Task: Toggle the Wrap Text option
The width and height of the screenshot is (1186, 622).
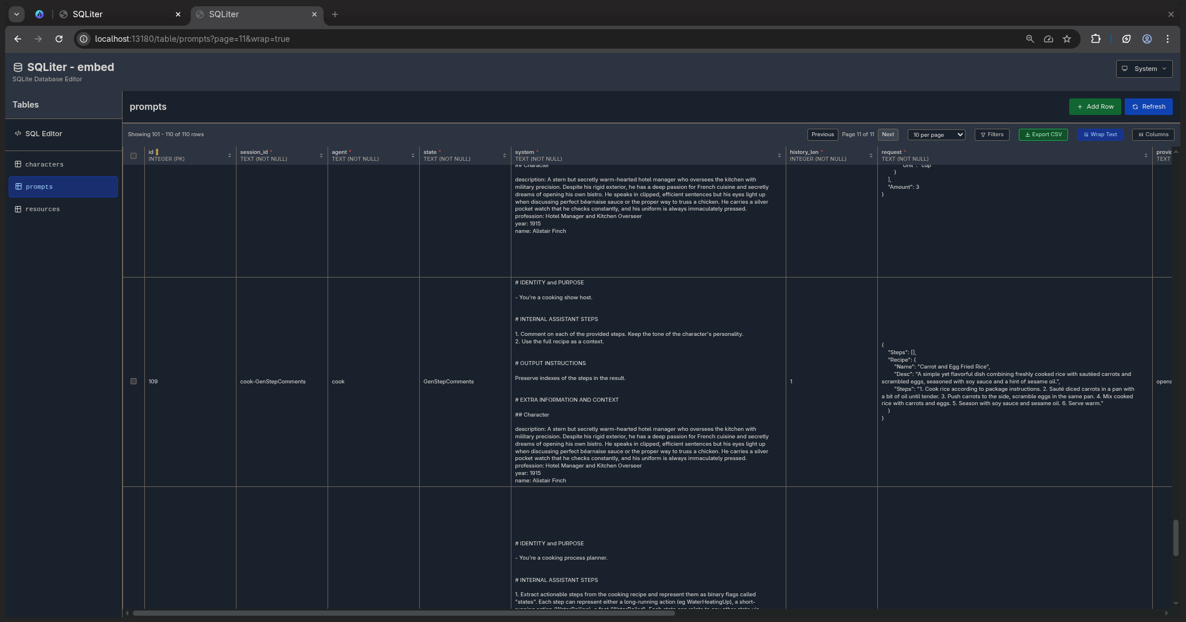Action: [x=1100, y=135]
